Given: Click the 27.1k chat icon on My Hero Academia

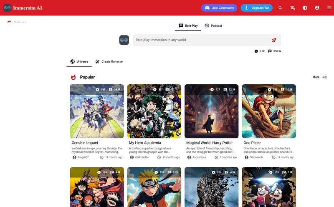Looking at the screenshot, I should click(168, 89).
